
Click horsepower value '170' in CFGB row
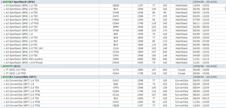[x=165, y=30]
